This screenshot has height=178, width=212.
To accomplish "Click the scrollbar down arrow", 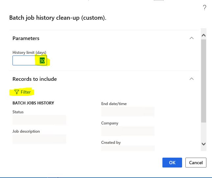I will pos(203,144).
